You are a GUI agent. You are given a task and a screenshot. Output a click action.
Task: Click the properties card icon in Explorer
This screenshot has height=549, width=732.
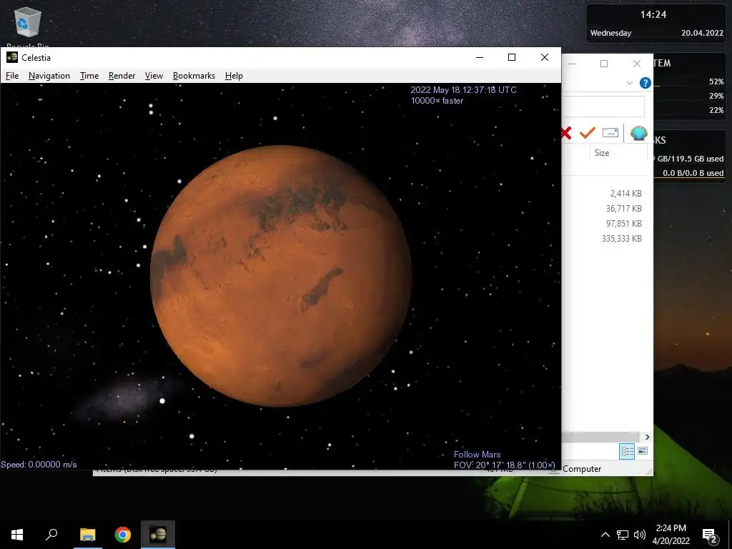coord(610,133)
